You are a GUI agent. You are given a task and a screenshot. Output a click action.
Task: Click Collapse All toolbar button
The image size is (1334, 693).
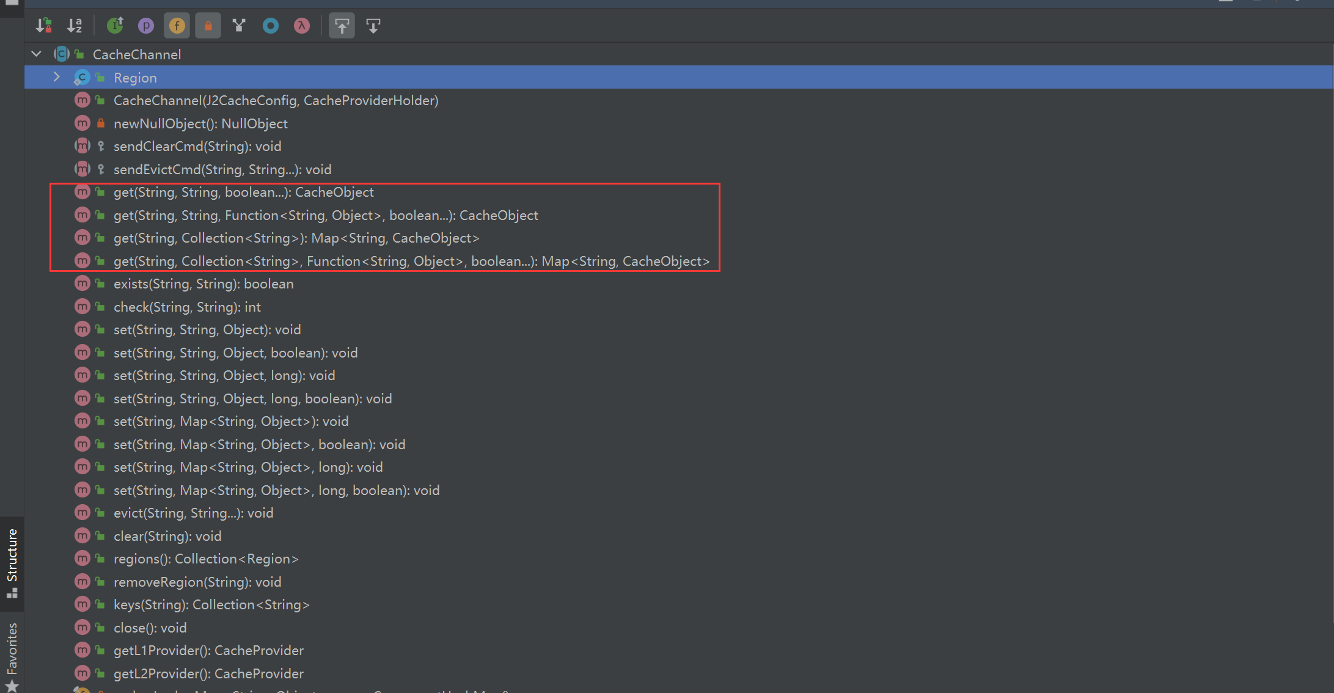(x=373, y=26)
